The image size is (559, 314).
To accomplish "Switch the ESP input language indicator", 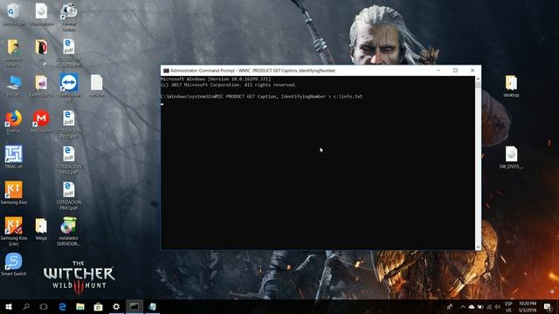I will click(x=508, y=306).
